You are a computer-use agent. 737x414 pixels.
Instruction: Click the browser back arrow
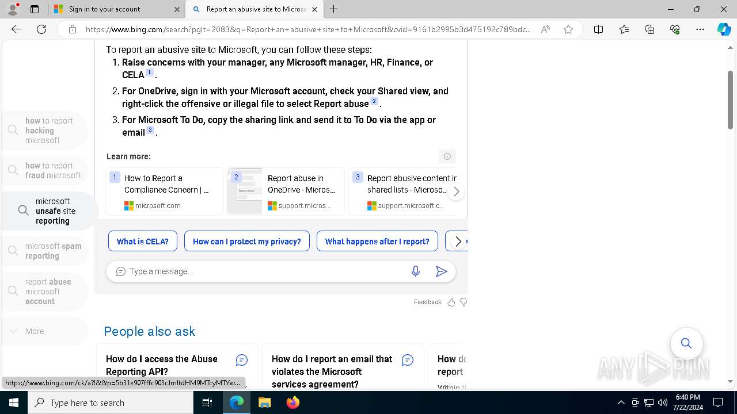click(16, 29)
